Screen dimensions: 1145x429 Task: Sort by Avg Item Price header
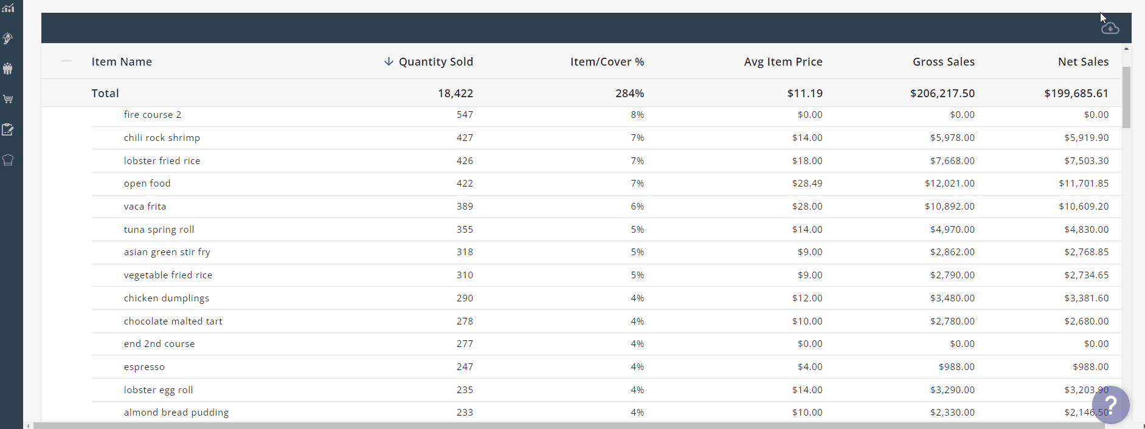pyautogui.click(x=783, y=61)
